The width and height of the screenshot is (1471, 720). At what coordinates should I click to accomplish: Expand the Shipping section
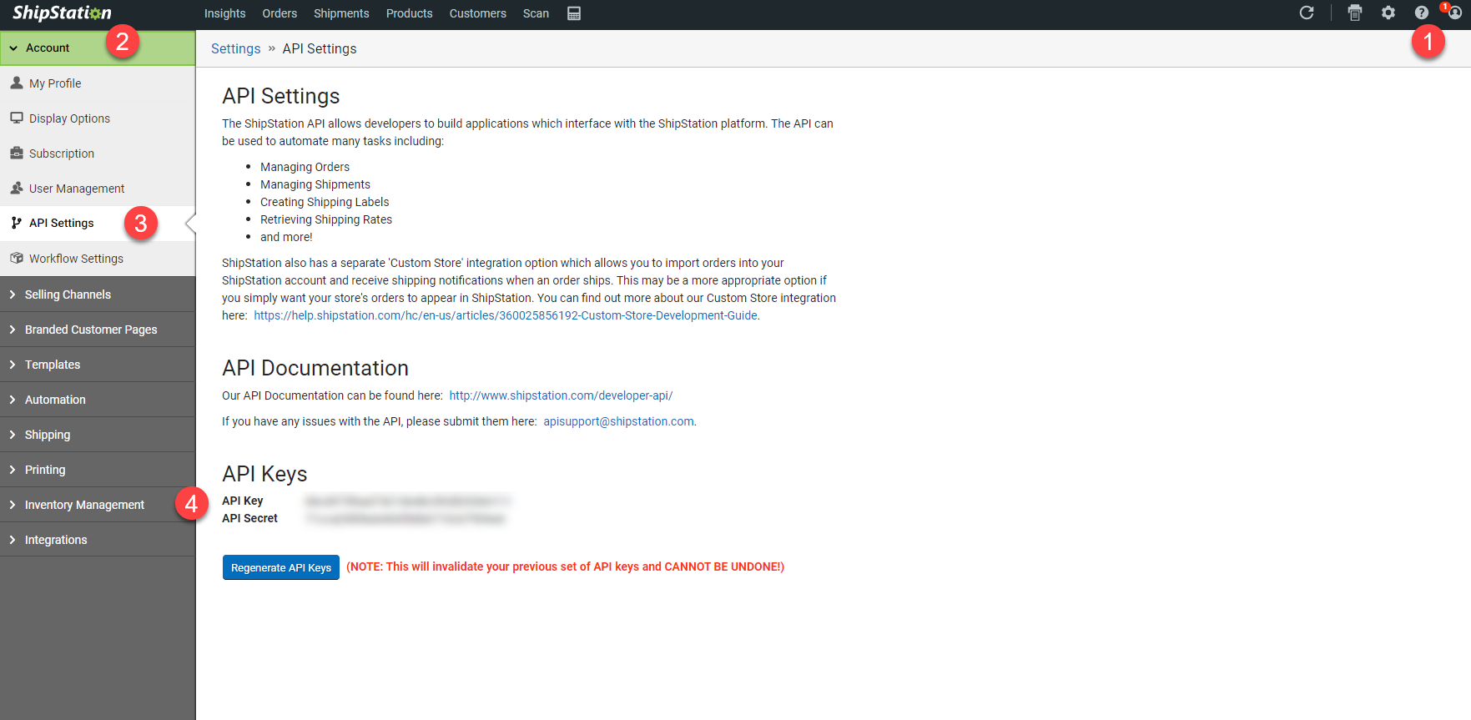tap(98, 435)
